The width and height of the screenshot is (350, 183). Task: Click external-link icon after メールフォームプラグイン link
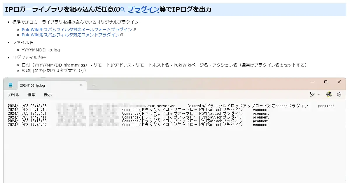pos(134,29)
